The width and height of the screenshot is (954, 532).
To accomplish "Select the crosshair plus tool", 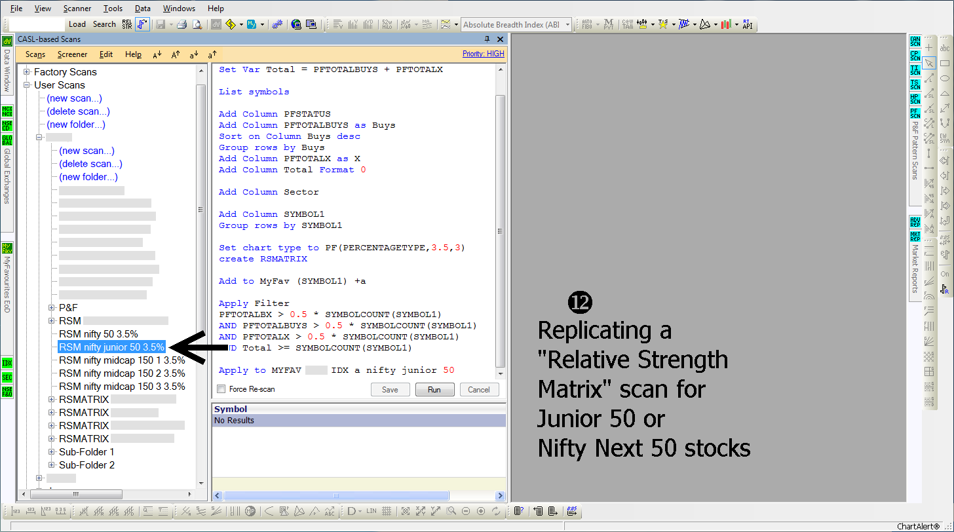I will [x=929, y=48].
